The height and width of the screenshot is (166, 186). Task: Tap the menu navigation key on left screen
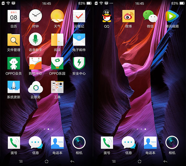coord(21,161)
